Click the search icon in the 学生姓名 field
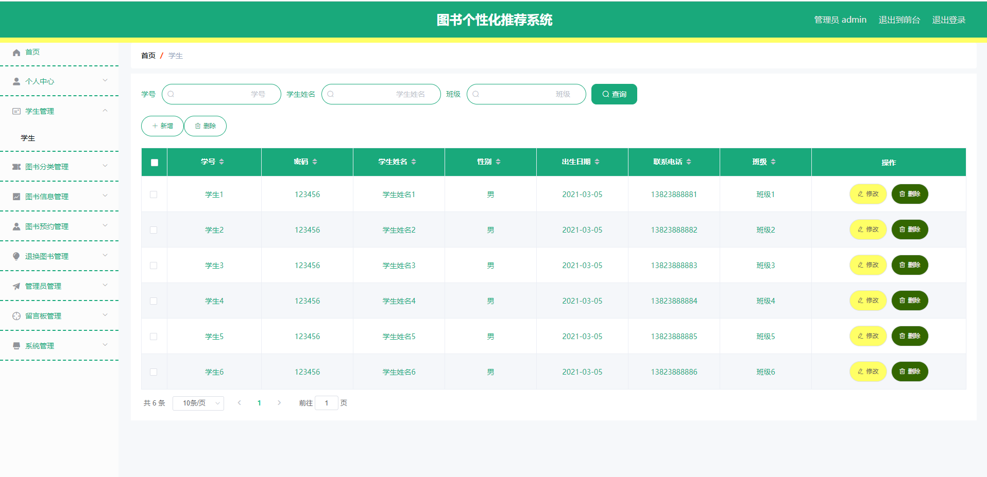 coord(331,94)
